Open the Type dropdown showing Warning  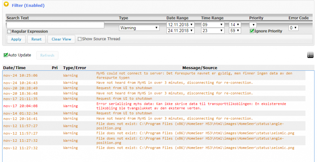point(139,28)
